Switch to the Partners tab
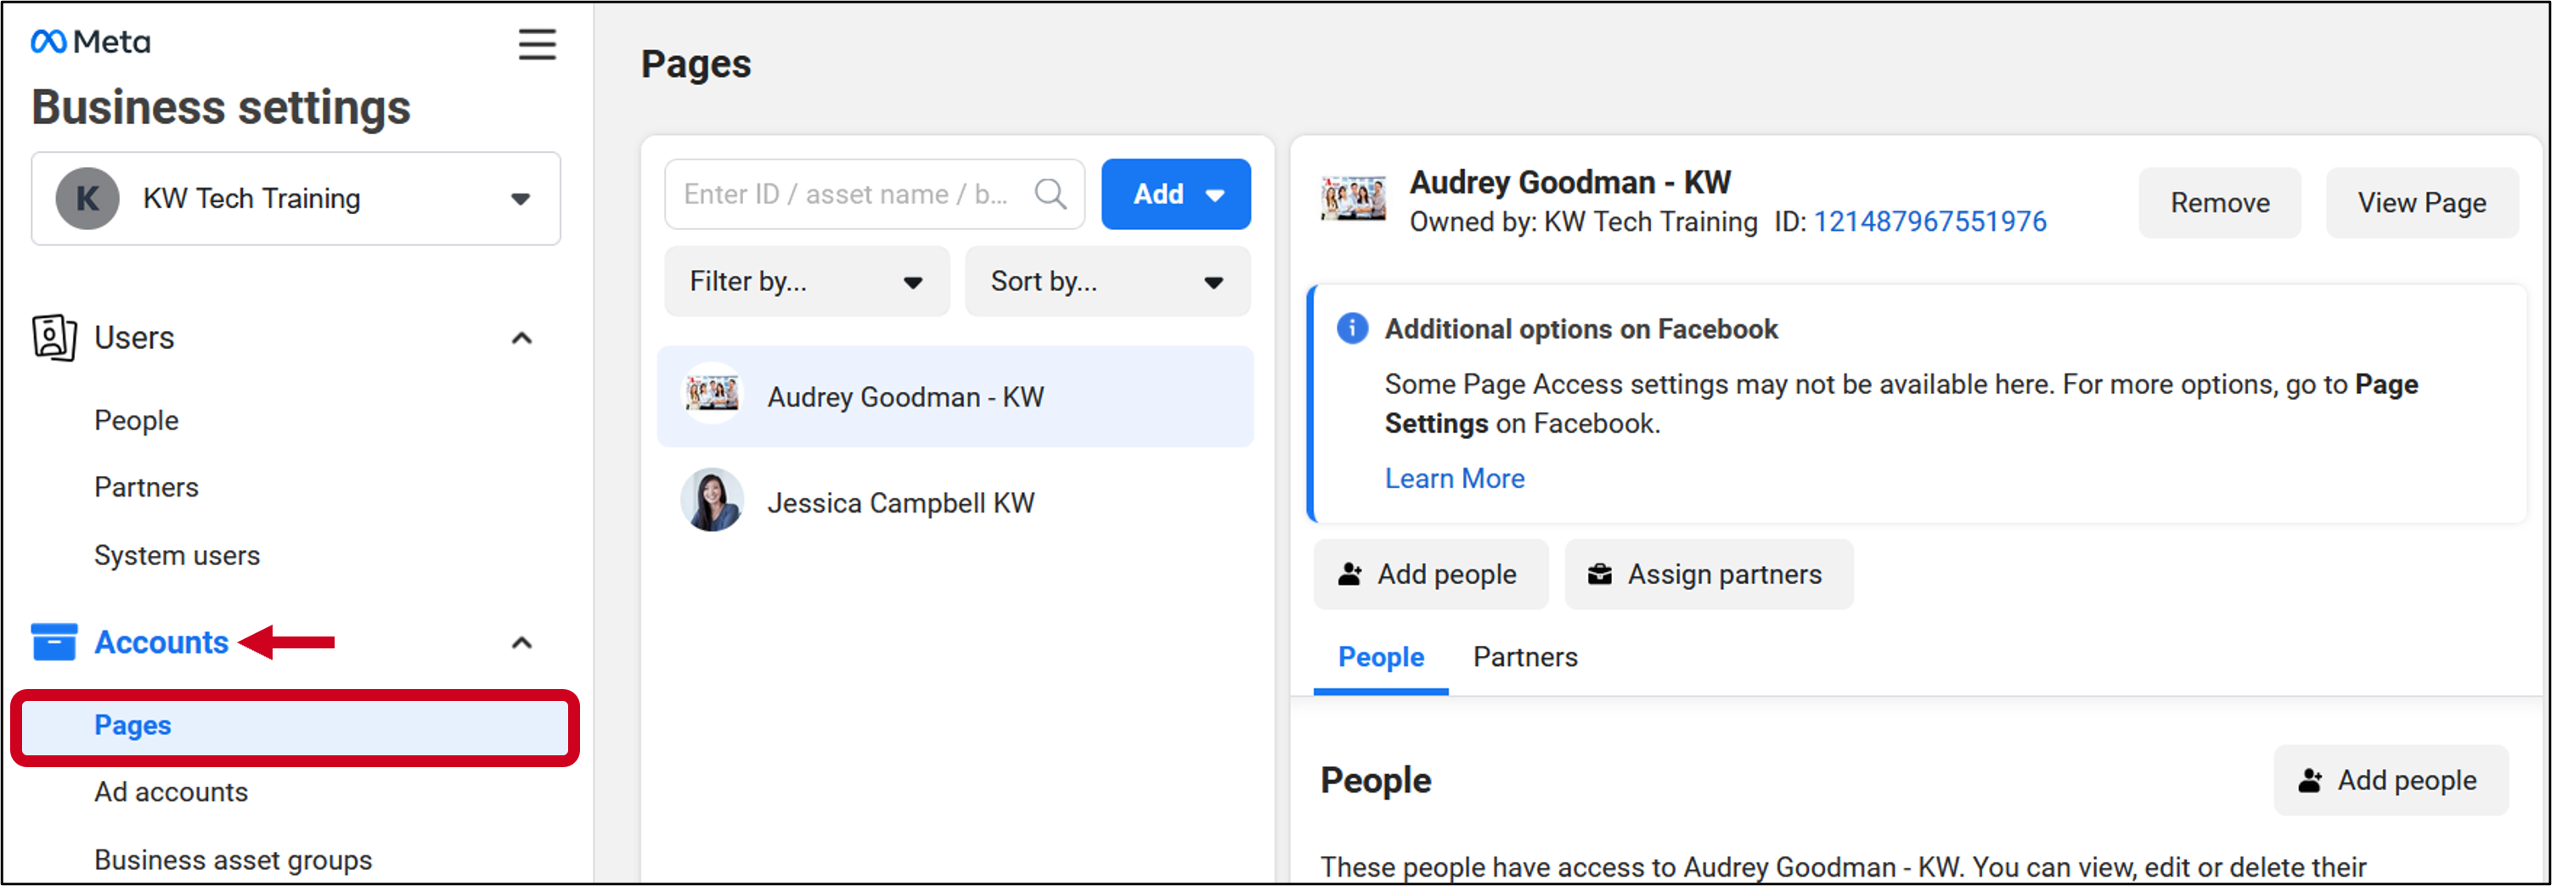 [1524, 658]
